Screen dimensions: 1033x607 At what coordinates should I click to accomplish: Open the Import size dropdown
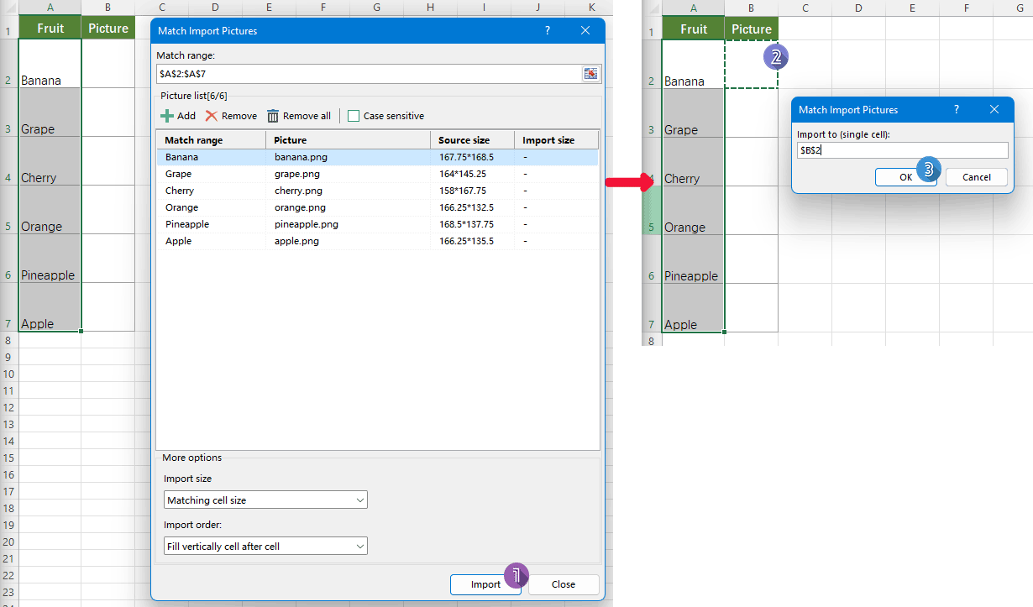pyautogui.click(x=265, y=500)
